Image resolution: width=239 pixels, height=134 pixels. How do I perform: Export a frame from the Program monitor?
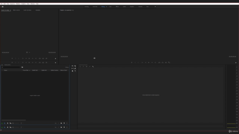[166, 63]
